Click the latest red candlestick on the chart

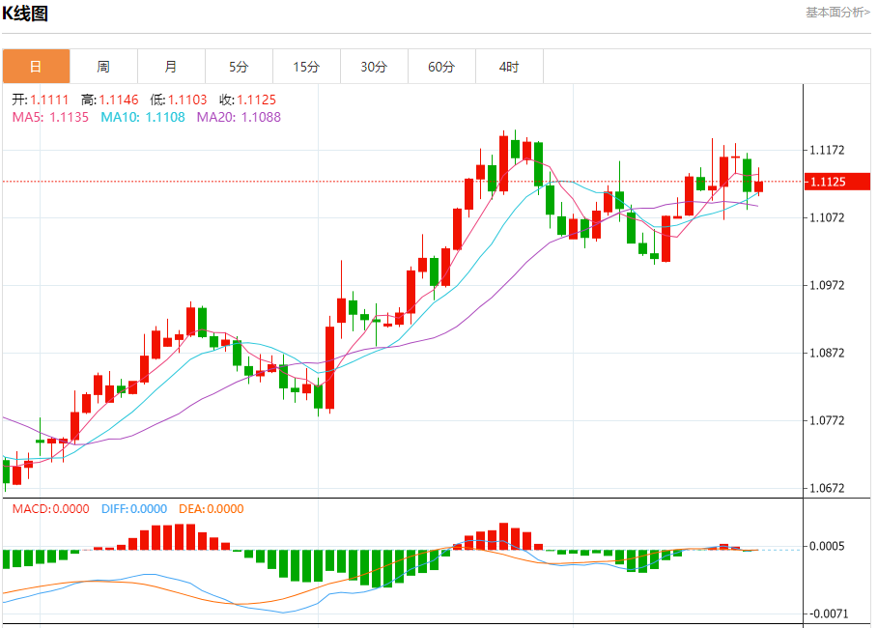tap(759, 186)
